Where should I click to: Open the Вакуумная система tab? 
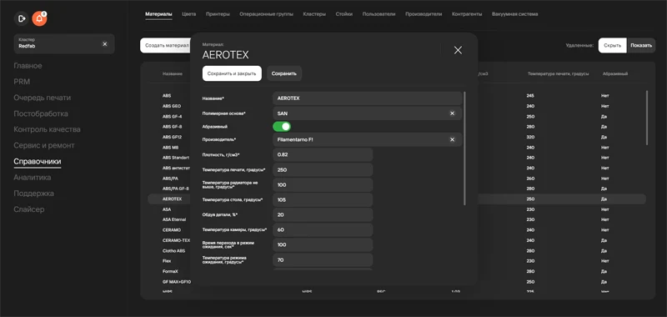(514, 14)
